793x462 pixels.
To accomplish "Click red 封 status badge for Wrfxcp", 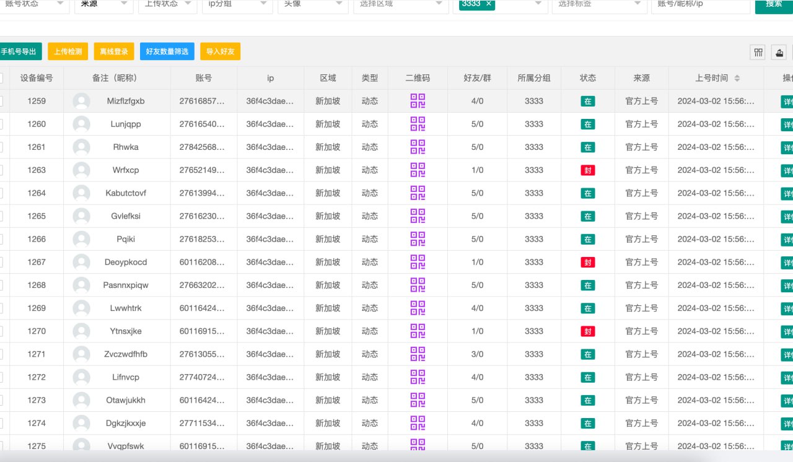I will 588,170.
